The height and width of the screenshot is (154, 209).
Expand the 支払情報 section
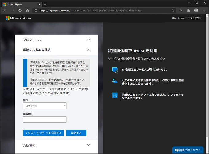(57, 145)
